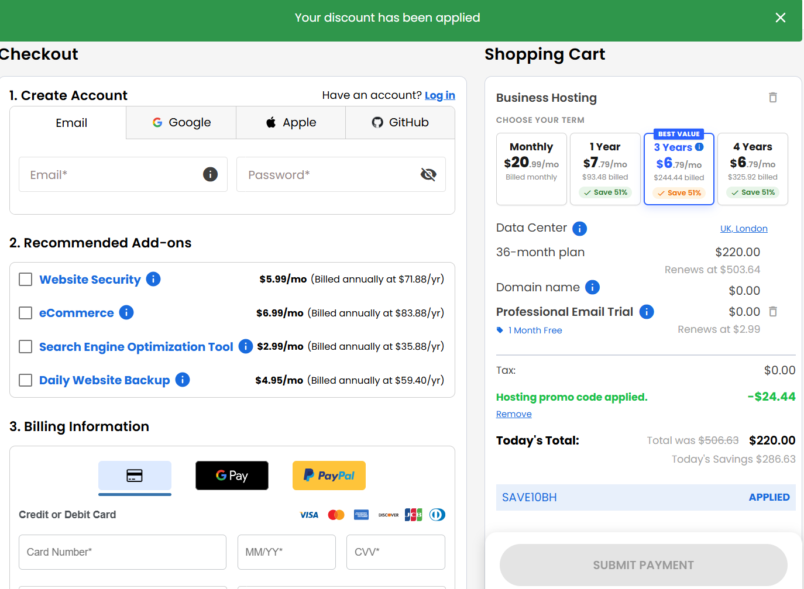
Task: Open Website Security add-on link
Action: 90,280
